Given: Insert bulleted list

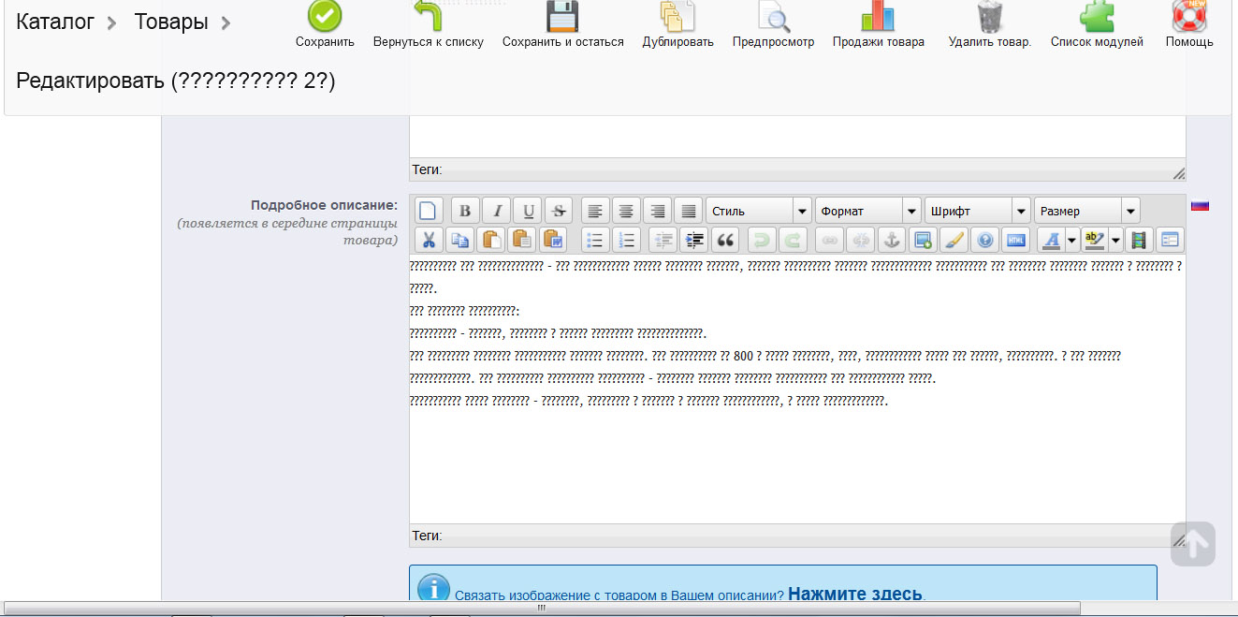Looking at the screenshot, I should point(594,240).
